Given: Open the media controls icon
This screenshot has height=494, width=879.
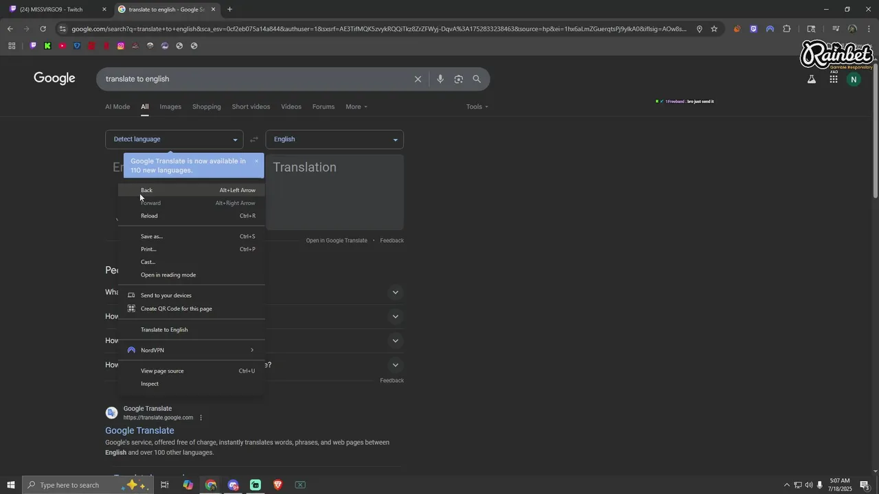Looking at the screenshot, I should [836, 29].
